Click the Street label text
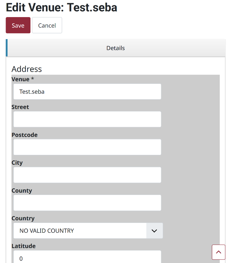The height and width of the screenshot is (263, 227). click(x=20, y=107)
